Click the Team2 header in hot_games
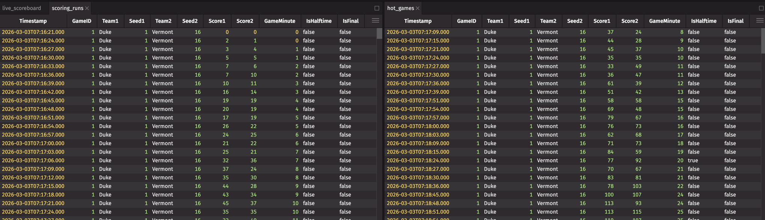 (548, 21)
